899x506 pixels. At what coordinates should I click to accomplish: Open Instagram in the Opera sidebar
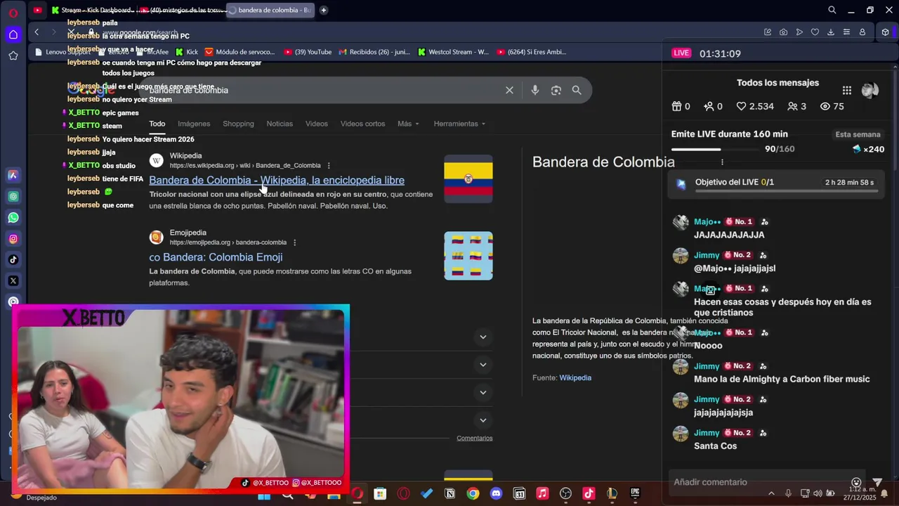pos(13,239)
